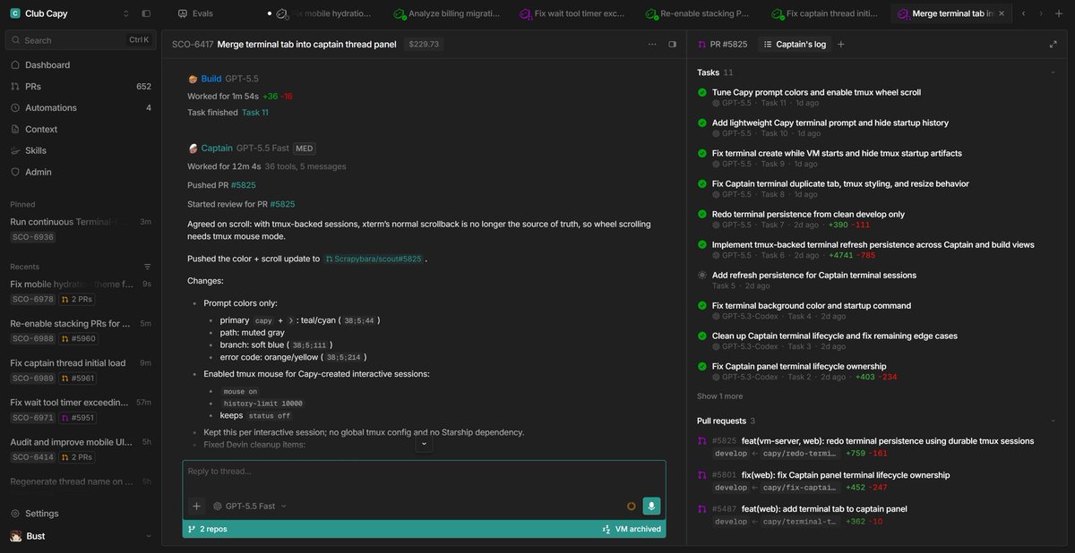Click the Bust user avatar

point(16,536)
